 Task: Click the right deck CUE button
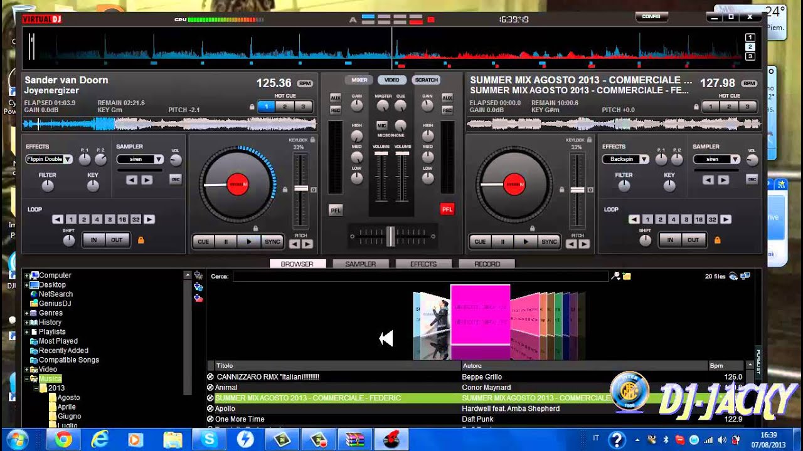point(480,241)
